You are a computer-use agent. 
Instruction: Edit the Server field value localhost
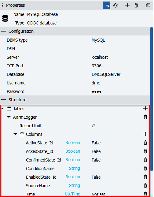coord(100,57)
